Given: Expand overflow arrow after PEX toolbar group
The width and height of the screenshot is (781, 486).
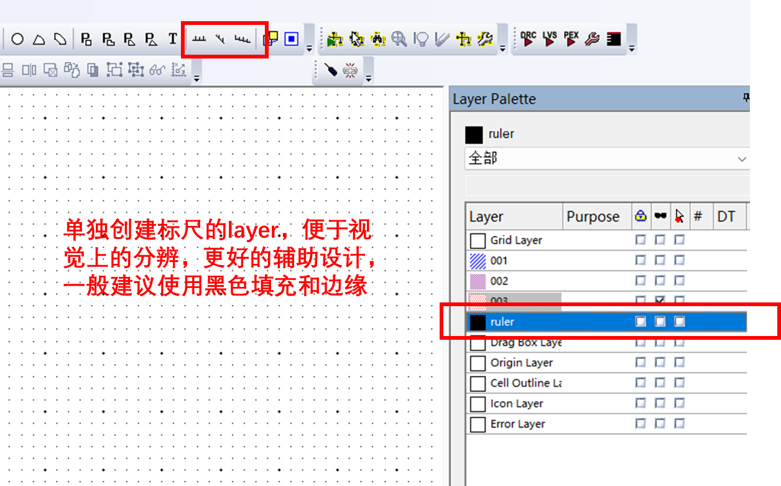Looking at the screenshot, I should (632, 47).
